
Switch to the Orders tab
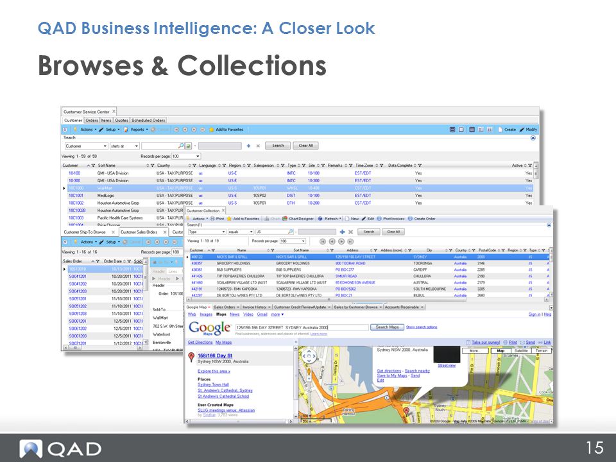pyautogui.click(x=92, y=120)
